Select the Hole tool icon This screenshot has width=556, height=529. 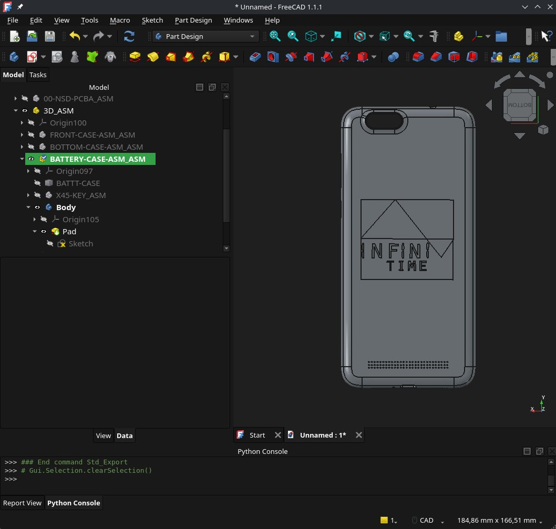(x=273, y=57)
